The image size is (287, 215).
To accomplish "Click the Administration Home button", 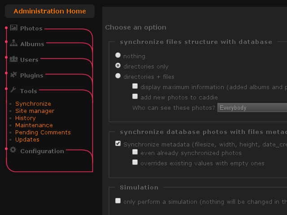I will click(50, 11).
